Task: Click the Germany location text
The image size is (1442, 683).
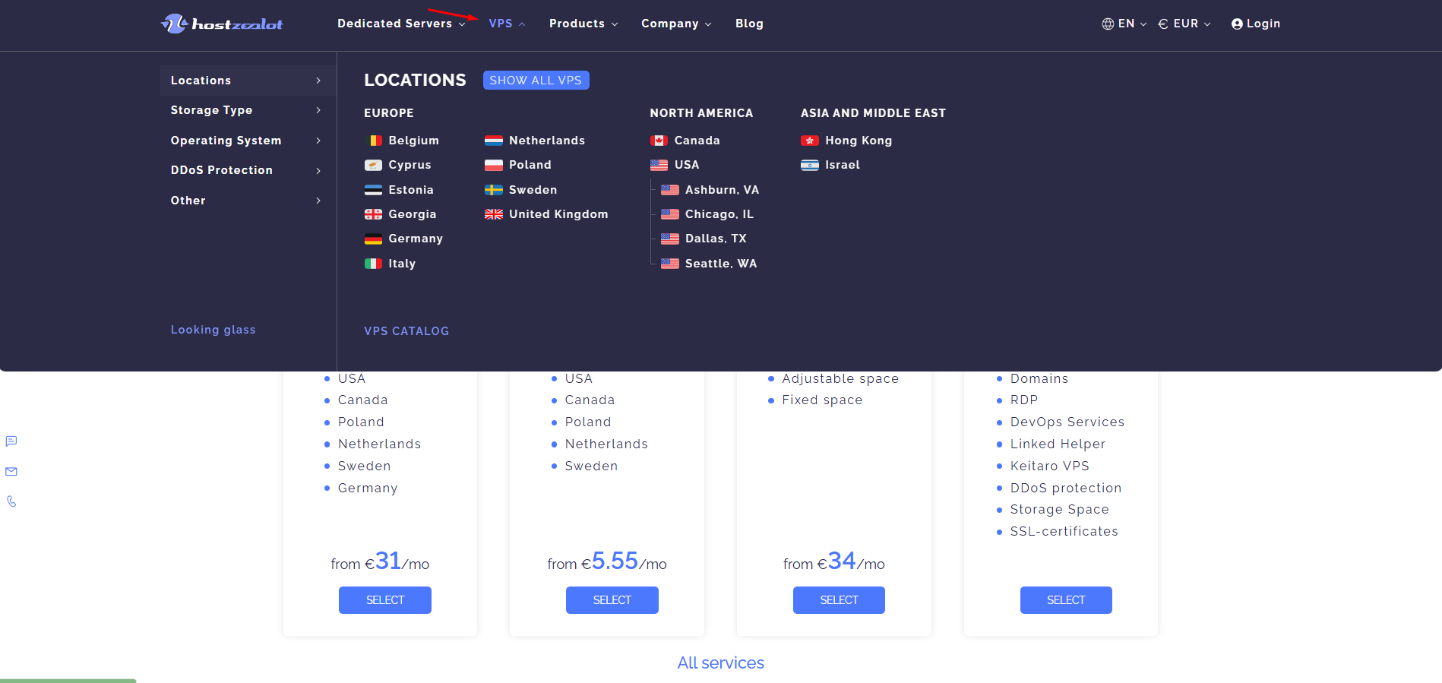Action: [416, 239]
